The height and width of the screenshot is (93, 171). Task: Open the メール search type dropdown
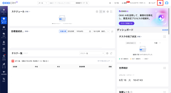(x=43, y=3)
